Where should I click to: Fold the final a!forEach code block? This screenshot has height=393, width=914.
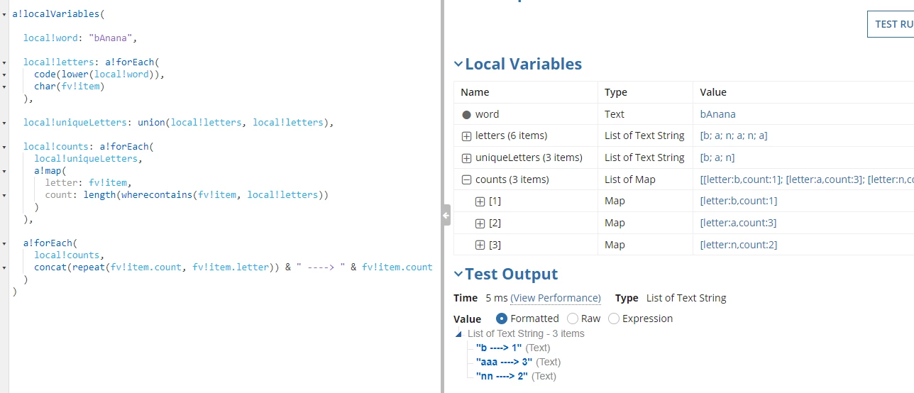(x=4, y=243)
